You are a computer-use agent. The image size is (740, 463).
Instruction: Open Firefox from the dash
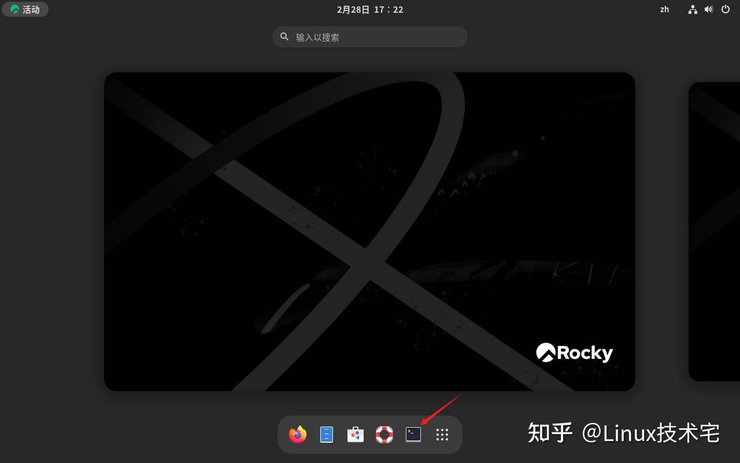[x=298, y=435]
